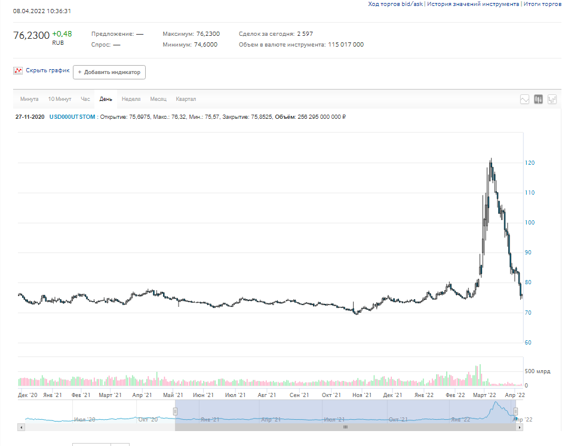This screenshot has height=446, width=571.
Task: Click scrollbar left arrow under navigator
Action: (x=21, y=427)
